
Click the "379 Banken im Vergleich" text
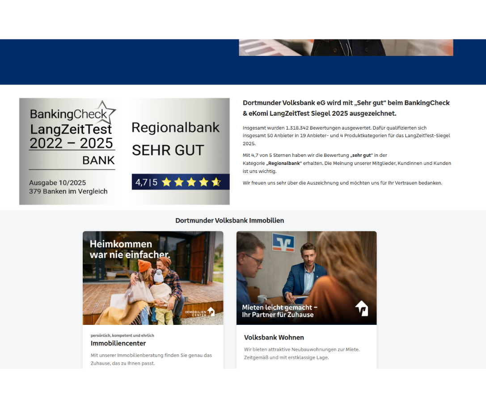click(x=68, y=191)
